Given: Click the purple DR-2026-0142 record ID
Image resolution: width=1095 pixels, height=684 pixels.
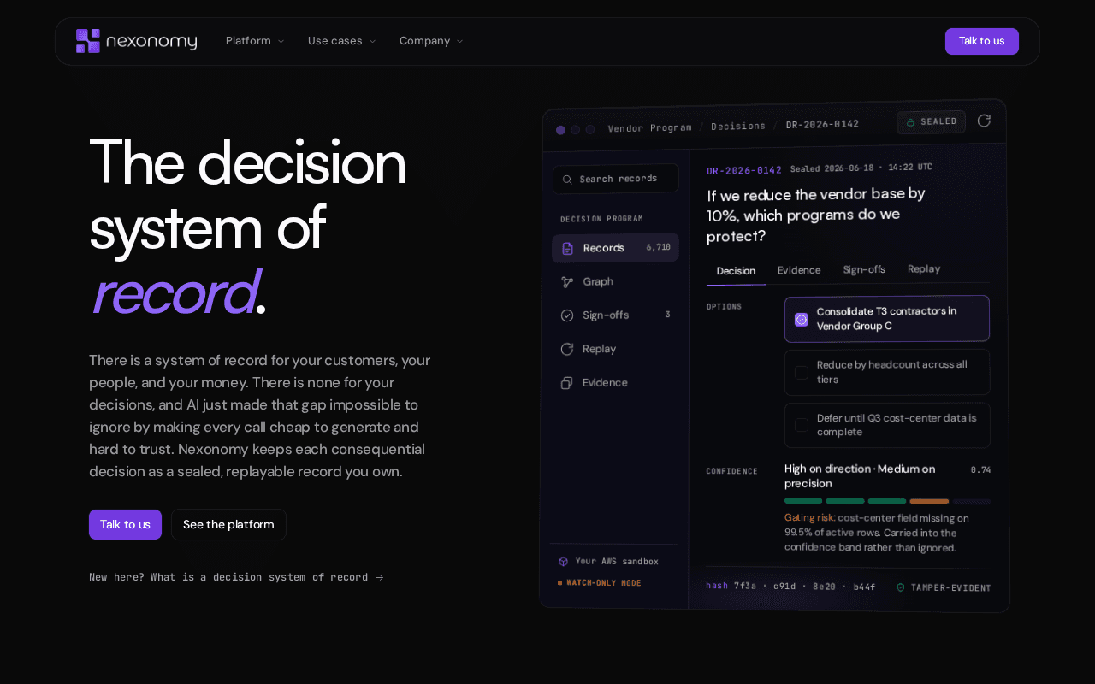Looking at the screenshot, I should click(744, 170).
